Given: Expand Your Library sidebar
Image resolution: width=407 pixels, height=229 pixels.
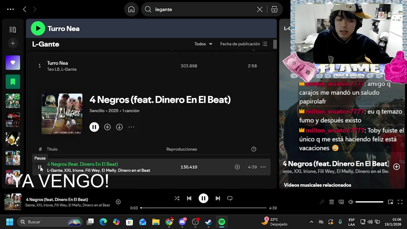Looking at the screenshot, I should (x=13, y=30).
